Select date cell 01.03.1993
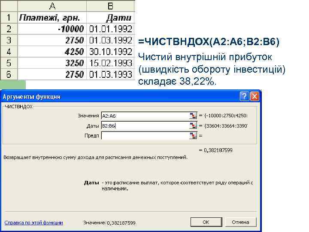 coord(111,74)
